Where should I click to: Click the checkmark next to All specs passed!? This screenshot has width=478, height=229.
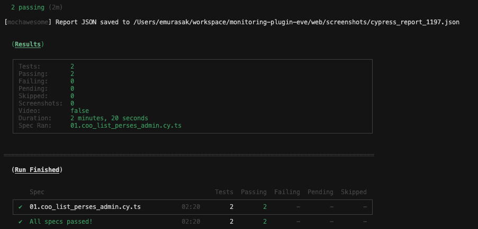point(20,222)
